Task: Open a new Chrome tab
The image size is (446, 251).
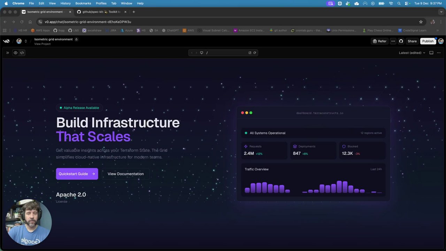Action: point(134,12)
